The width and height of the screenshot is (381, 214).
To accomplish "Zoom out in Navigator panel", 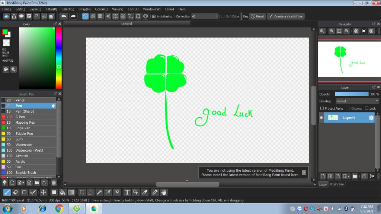I will (x=347, y=31).
